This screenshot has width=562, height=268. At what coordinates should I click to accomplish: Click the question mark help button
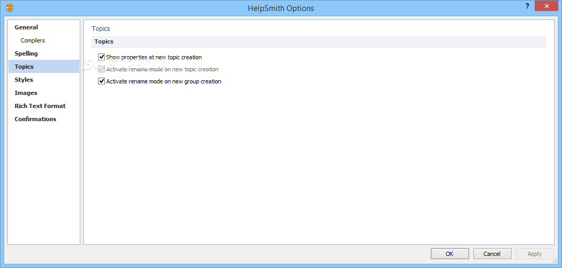527,6
